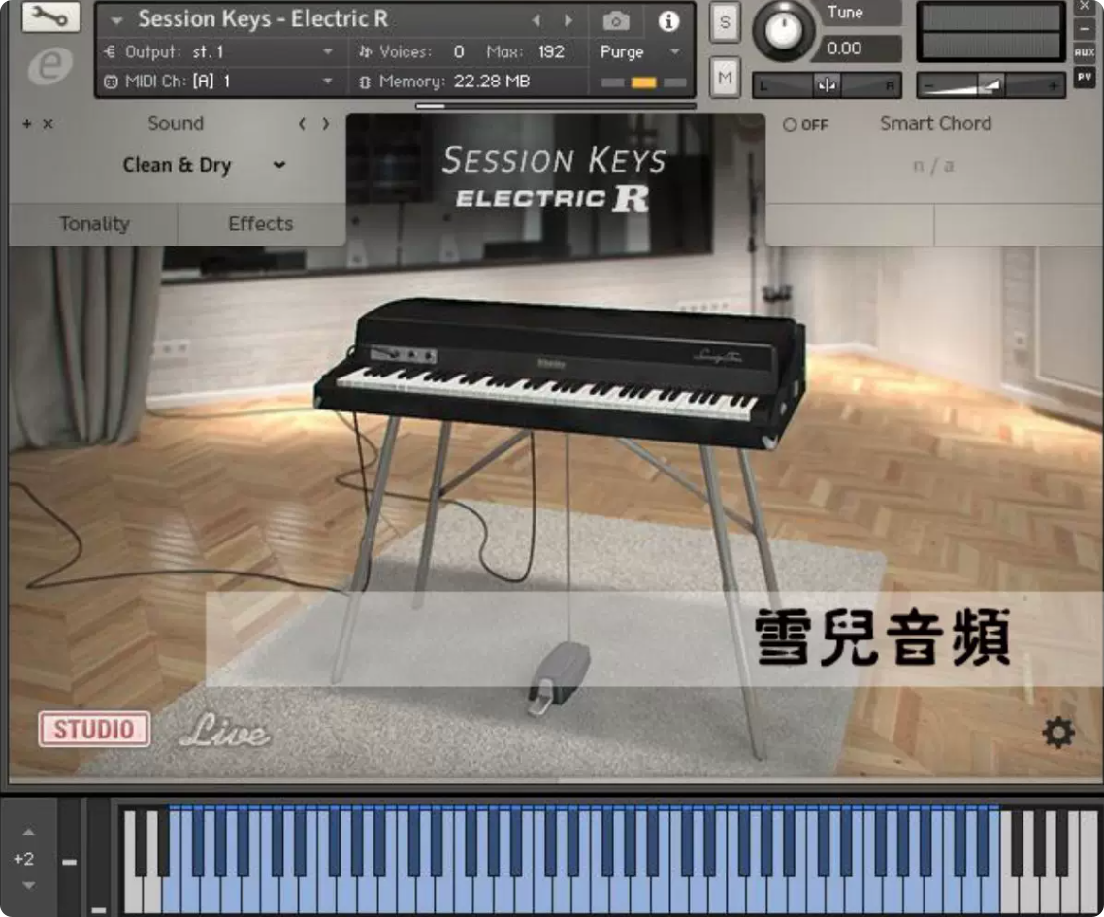Toggle the Smart Chord OFF switch

[x=805, y=124]
